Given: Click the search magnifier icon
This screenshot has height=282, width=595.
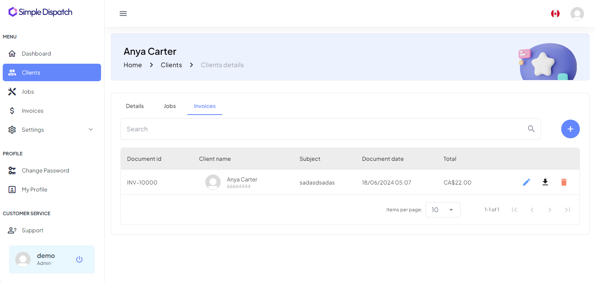Looking at the screenshot, I should point(531,129).
